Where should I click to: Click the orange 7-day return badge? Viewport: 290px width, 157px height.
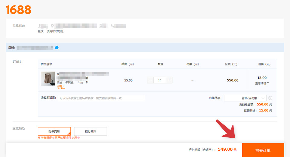[63, 87]
